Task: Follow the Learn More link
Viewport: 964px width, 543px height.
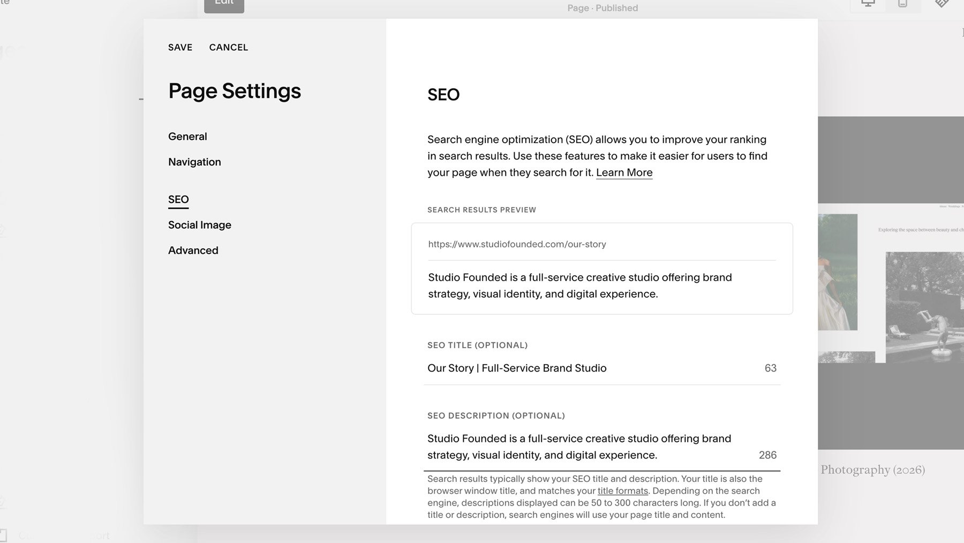Action: click(624, 172)
